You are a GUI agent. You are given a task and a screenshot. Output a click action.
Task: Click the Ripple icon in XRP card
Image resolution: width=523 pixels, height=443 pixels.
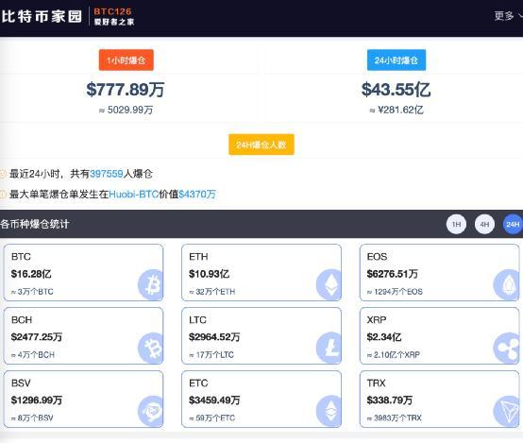(507, 348)
